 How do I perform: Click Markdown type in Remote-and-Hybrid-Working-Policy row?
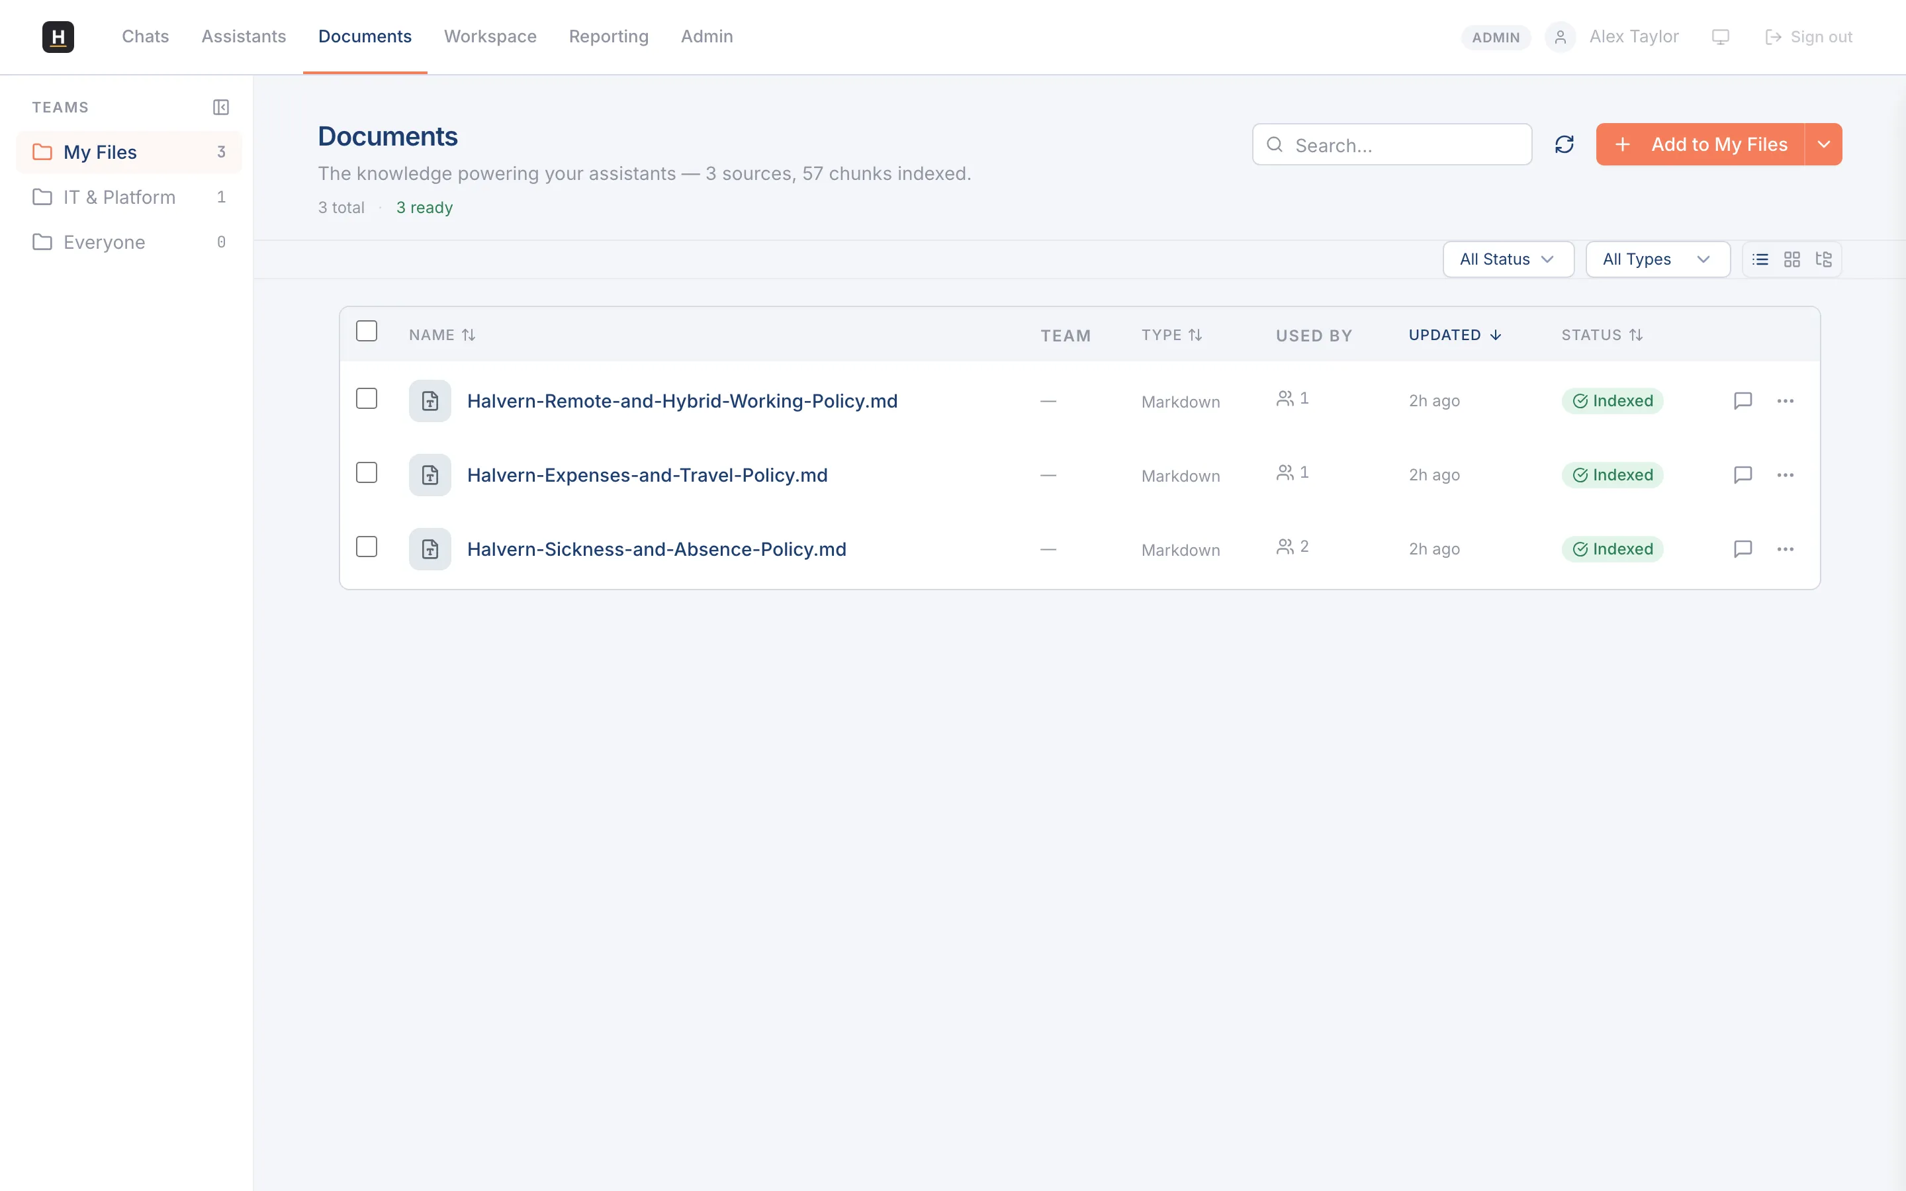tap(1181, 402)
